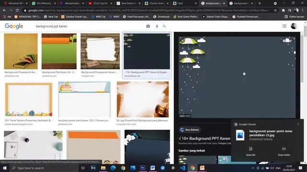Open the 10+ Background PPT Keren title link

(204, 139)
